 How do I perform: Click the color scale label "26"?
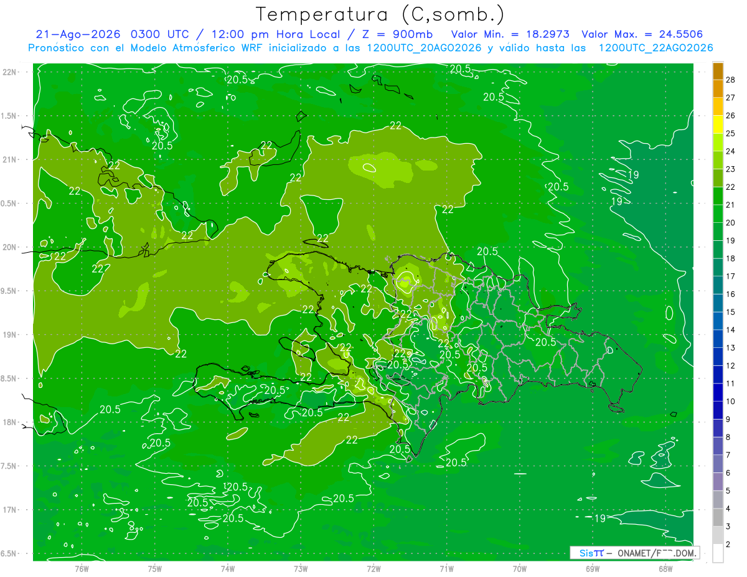click(730, 116)
